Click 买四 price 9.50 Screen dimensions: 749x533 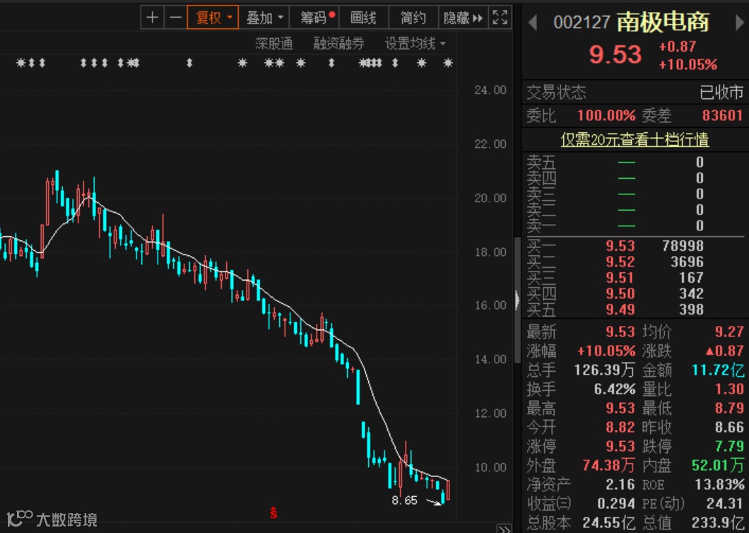coord(620,293)
